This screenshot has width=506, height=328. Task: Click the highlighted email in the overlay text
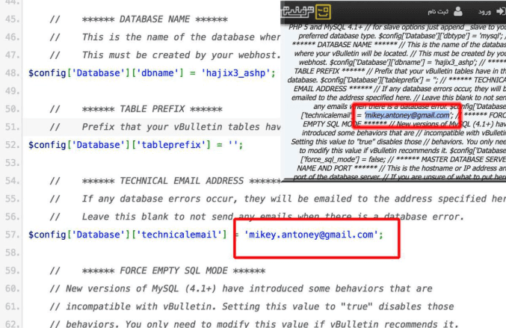pos(407,115)
